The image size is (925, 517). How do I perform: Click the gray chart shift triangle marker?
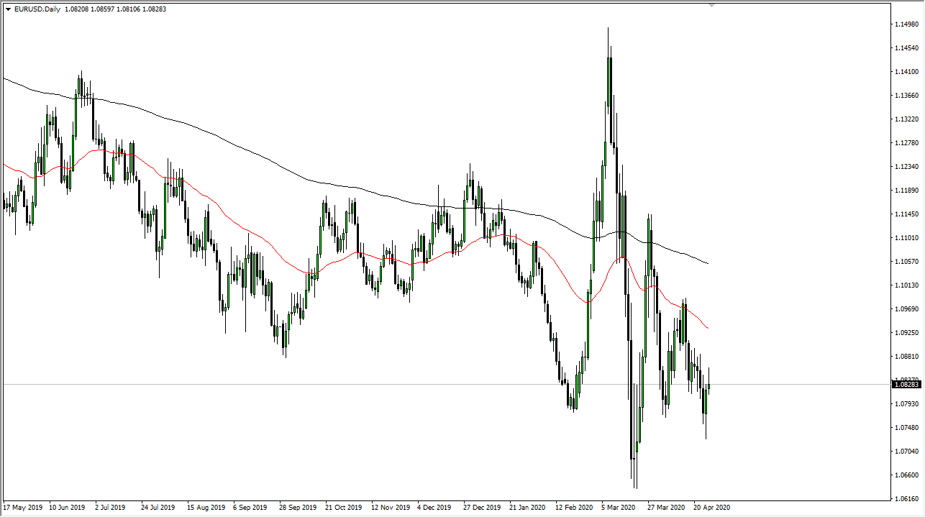coord(712,5)
